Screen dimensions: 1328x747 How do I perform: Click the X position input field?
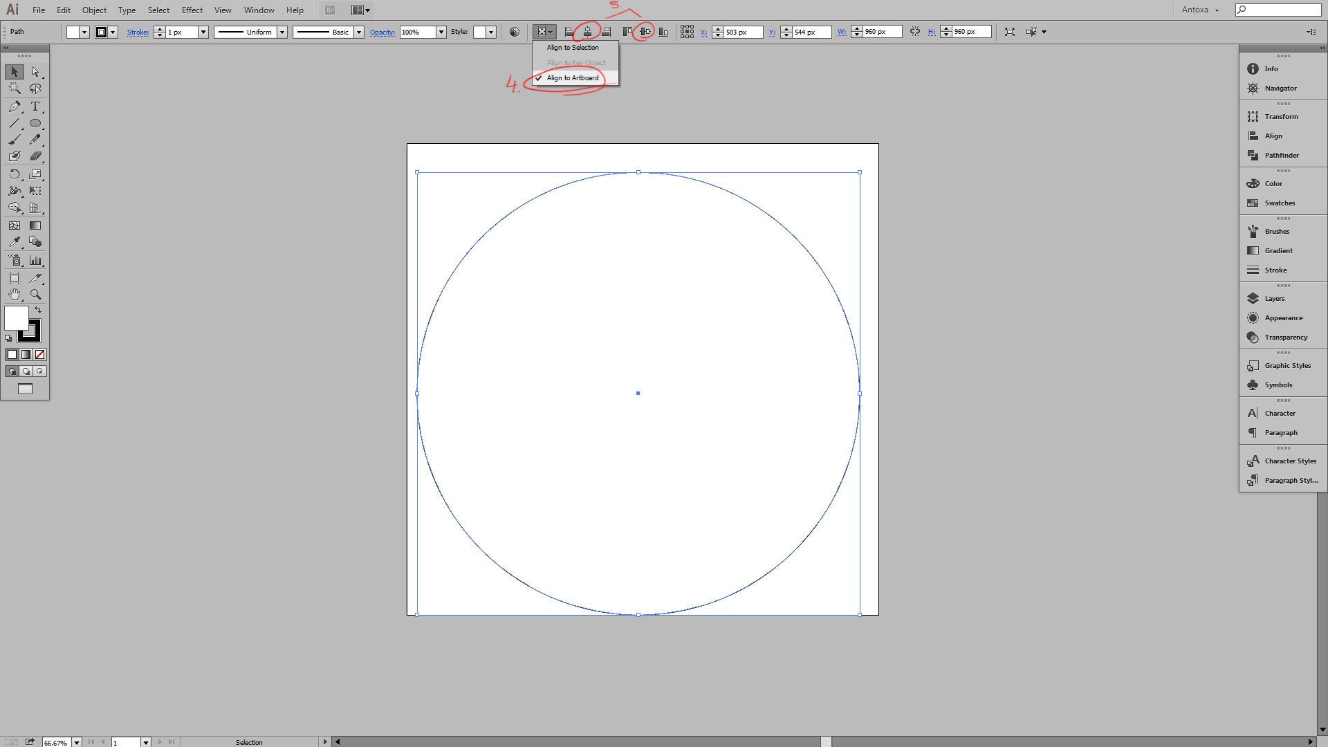742,32
